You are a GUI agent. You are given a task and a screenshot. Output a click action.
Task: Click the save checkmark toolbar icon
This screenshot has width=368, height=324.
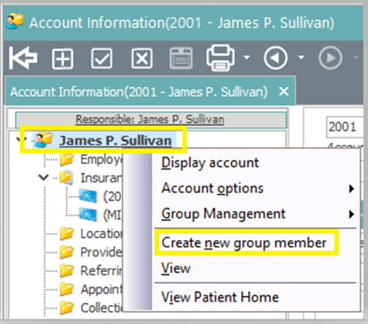[102, 58]
